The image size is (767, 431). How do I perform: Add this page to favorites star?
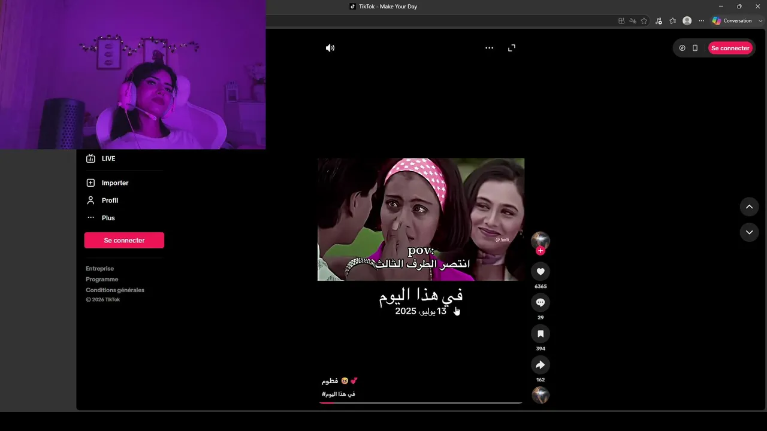tap(644, 21)
